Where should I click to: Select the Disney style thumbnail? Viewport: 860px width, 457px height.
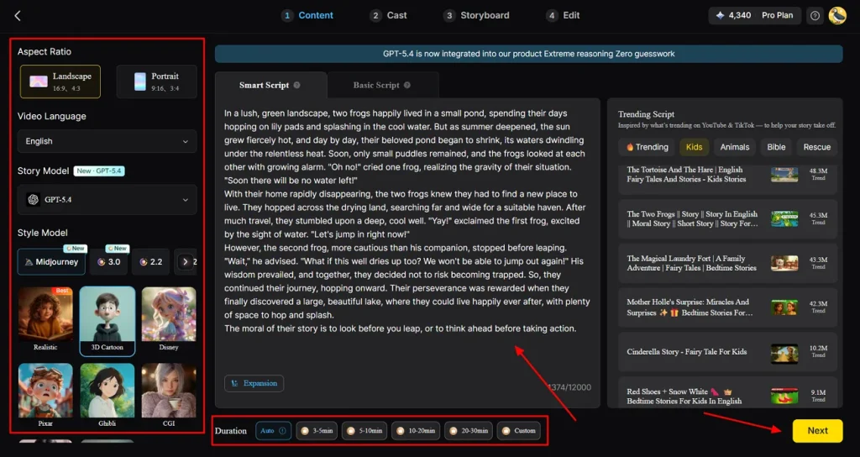[169, 319]
